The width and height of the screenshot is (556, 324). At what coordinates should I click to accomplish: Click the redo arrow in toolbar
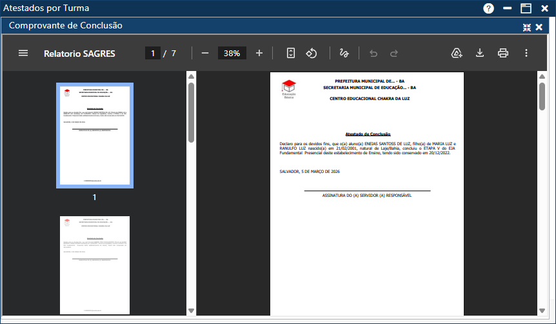(x=394, y=53)
